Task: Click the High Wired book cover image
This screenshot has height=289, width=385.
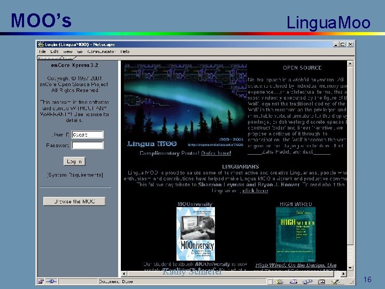Action: (x=296, y=234)
